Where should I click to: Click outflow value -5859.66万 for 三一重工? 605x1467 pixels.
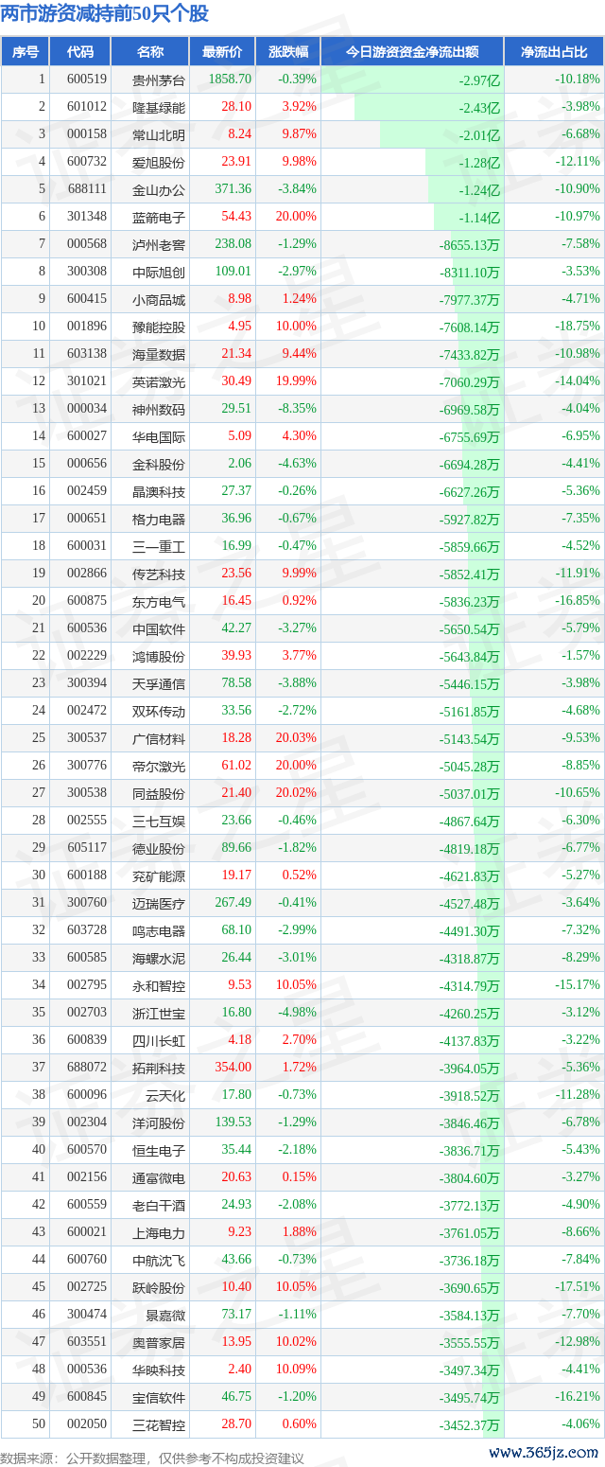point(469,546)
